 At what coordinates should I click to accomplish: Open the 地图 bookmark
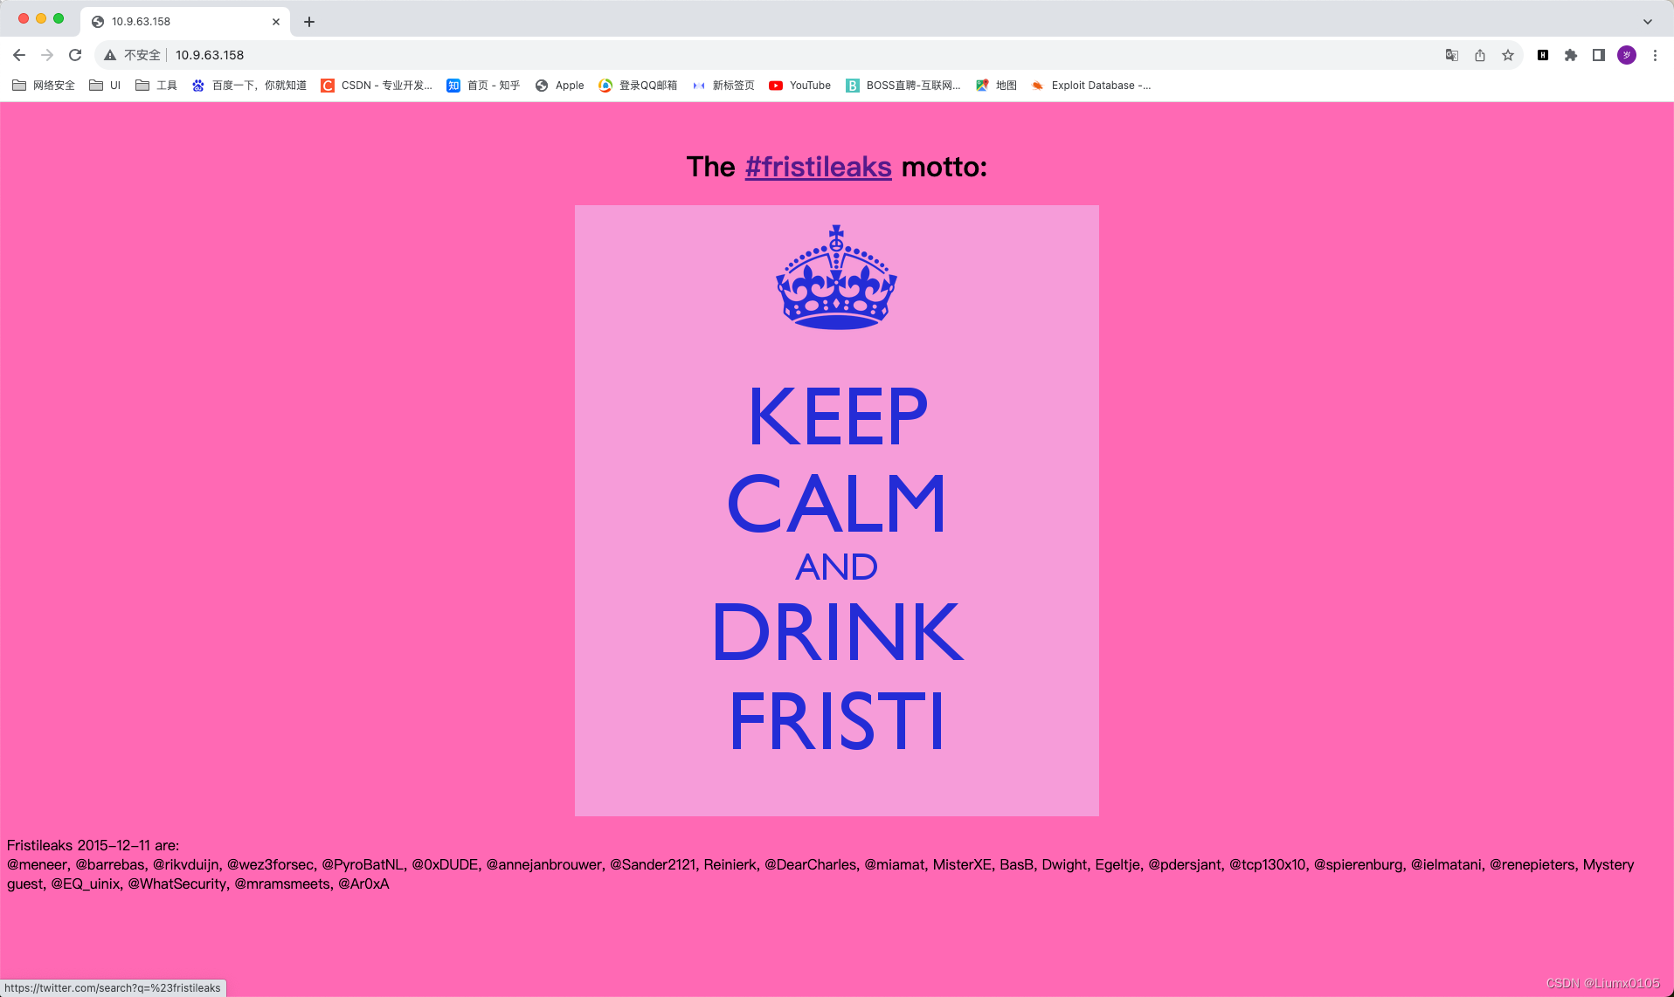[997, 86]
